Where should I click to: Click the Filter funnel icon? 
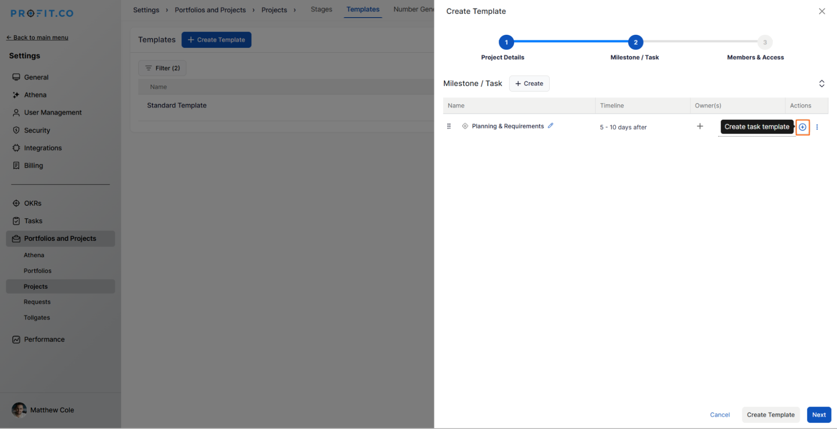(148, 68)
